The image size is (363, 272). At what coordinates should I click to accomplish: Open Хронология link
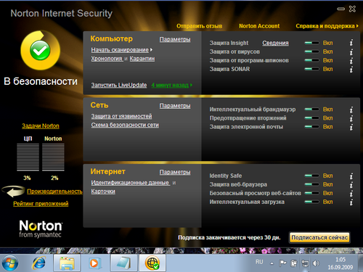coord(107,59)
